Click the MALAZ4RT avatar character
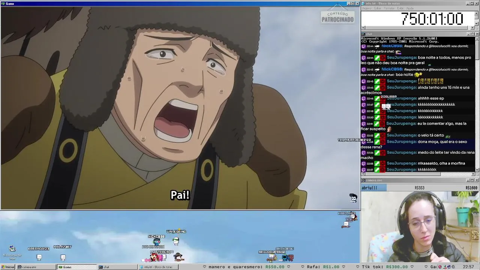 tap(63, 257)
